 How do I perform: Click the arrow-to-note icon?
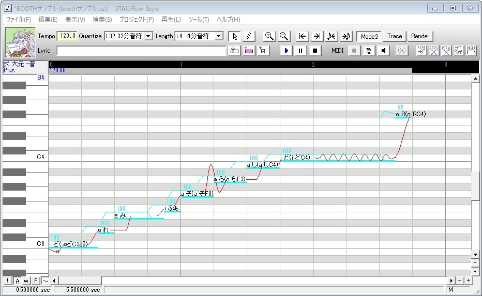(x=346, y=36)
